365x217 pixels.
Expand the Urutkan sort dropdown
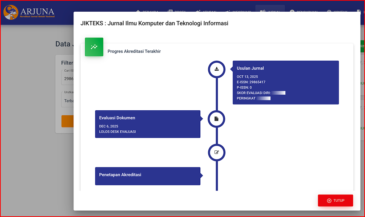[68, 99]
